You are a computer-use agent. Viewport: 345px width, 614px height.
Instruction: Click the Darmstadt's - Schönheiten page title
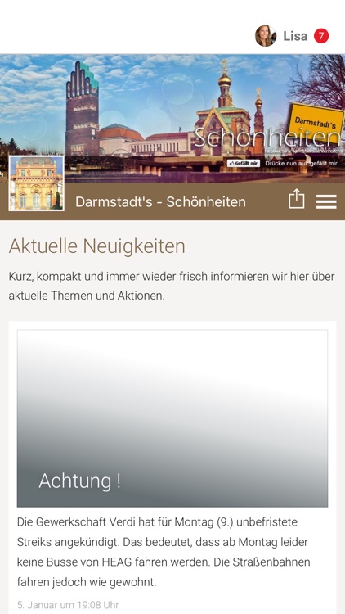click(x=160, y=202)
